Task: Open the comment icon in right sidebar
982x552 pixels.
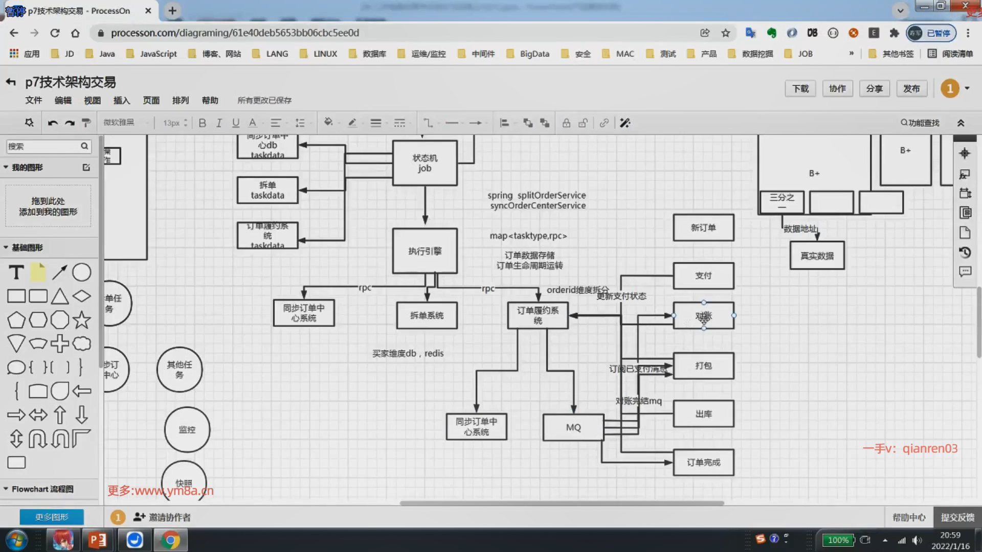Action: 965,272
